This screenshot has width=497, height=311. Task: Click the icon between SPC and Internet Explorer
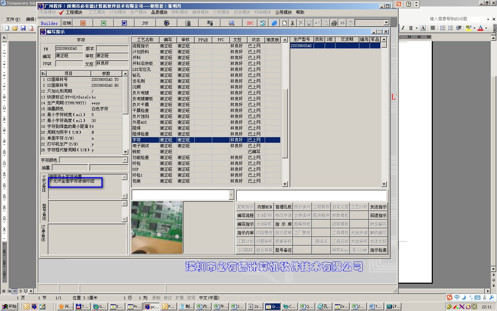coord(263,23)
